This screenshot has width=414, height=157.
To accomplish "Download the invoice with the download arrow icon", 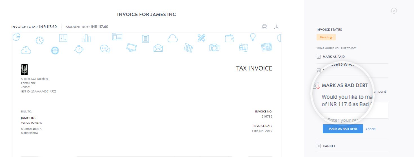I will (x=277, y=27).
